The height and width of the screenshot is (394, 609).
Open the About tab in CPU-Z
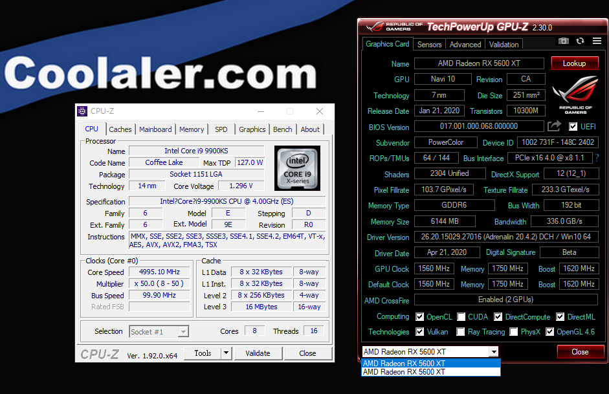tap(310, 129)
